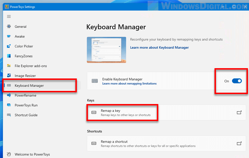This screenshot has height=158, width=249.
Task: Open Shortcut Guide from the sidebar
Action: click(x=26, y=115)
